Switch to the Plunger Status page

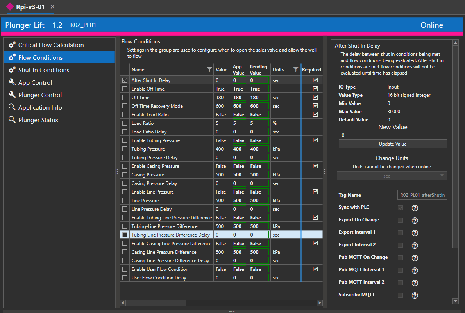tap(38, 120)
